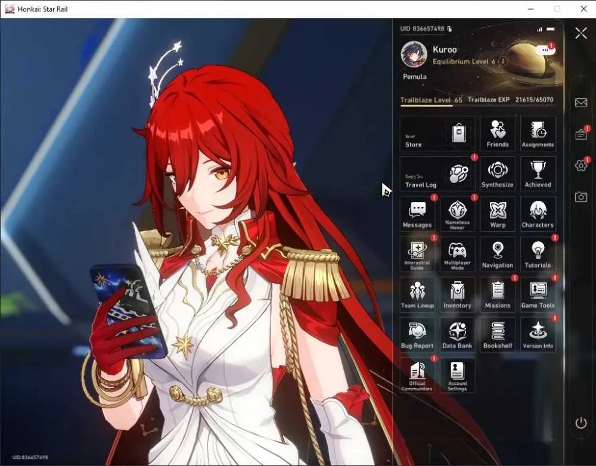Close the phone menu with the X
The width and height of the screenshot is (596, 466).
tap(581, 33)
